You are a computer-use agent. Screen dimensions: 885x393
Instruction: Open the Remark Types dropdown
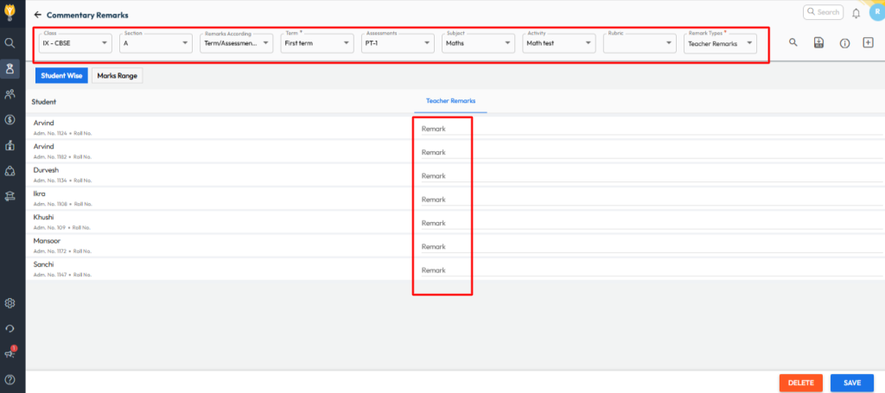[x=720, y=42]
